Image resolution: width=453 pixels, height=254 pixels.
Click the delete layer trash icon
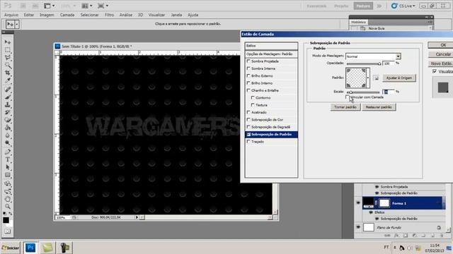[x=441, y=236]
